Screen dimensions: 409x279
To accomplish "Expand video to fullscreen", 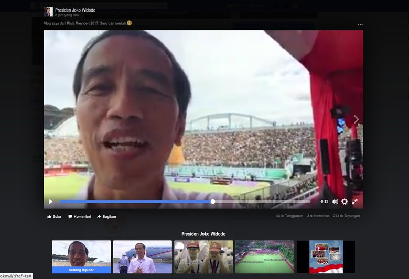I will pos(354,202).
